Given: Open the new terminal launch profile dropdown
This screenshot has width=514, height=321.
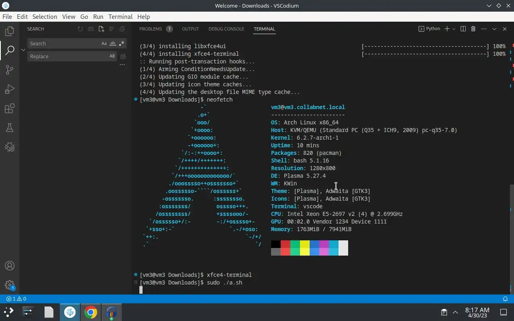Looking at the screenshot, I should pyautogui.click(x=454, y=29).
